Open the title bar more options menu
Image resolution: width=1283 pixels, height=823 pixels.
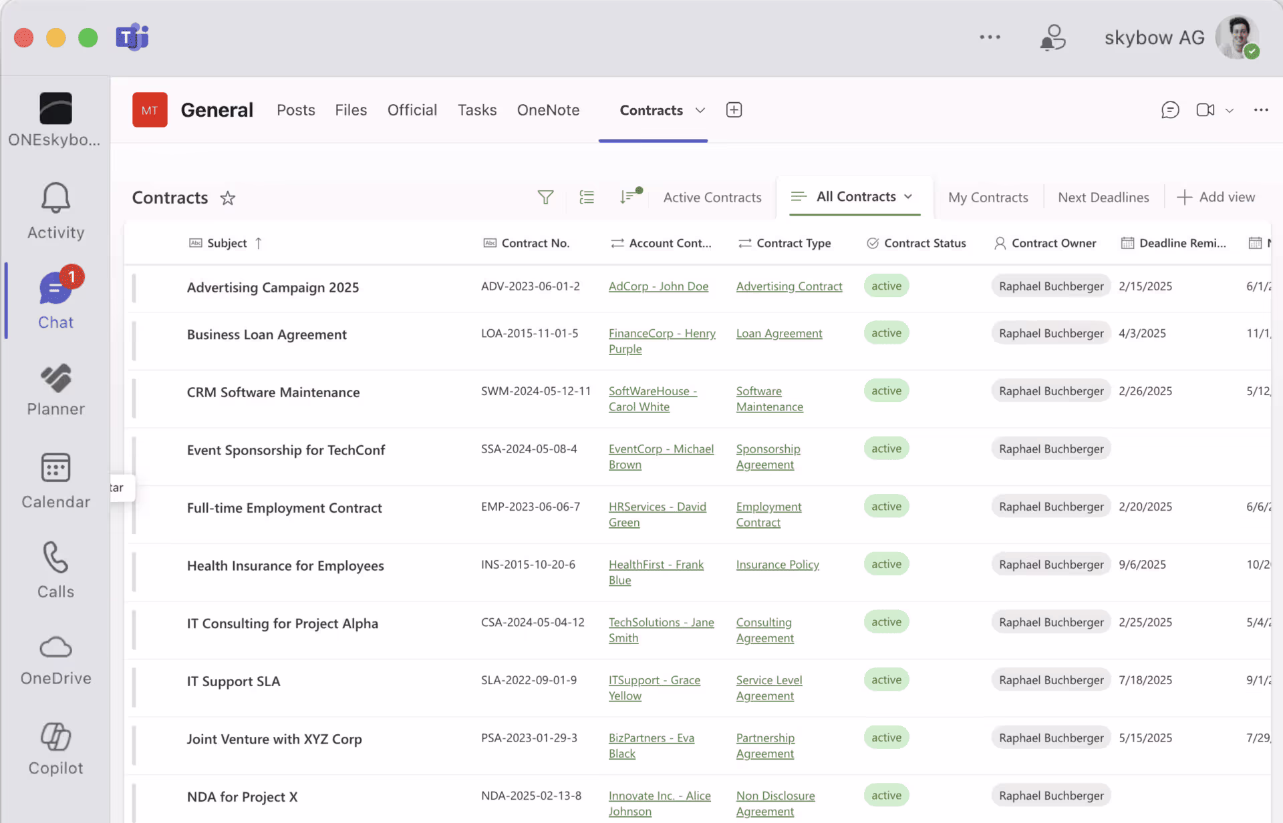click(990, 37)
